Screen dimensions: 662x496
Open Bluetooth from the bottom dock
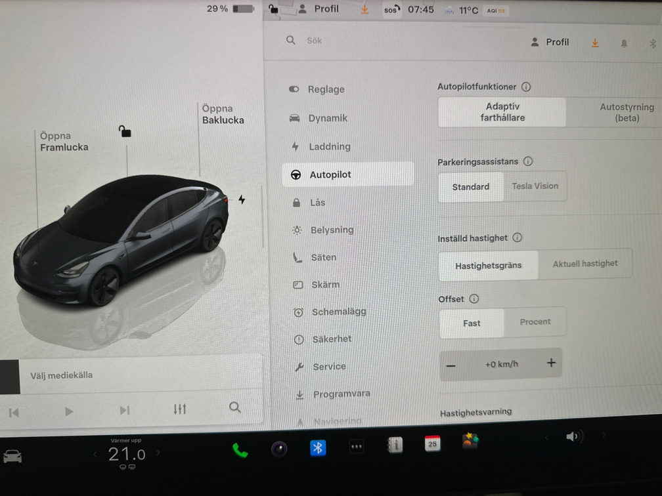[x=318, y=447]
